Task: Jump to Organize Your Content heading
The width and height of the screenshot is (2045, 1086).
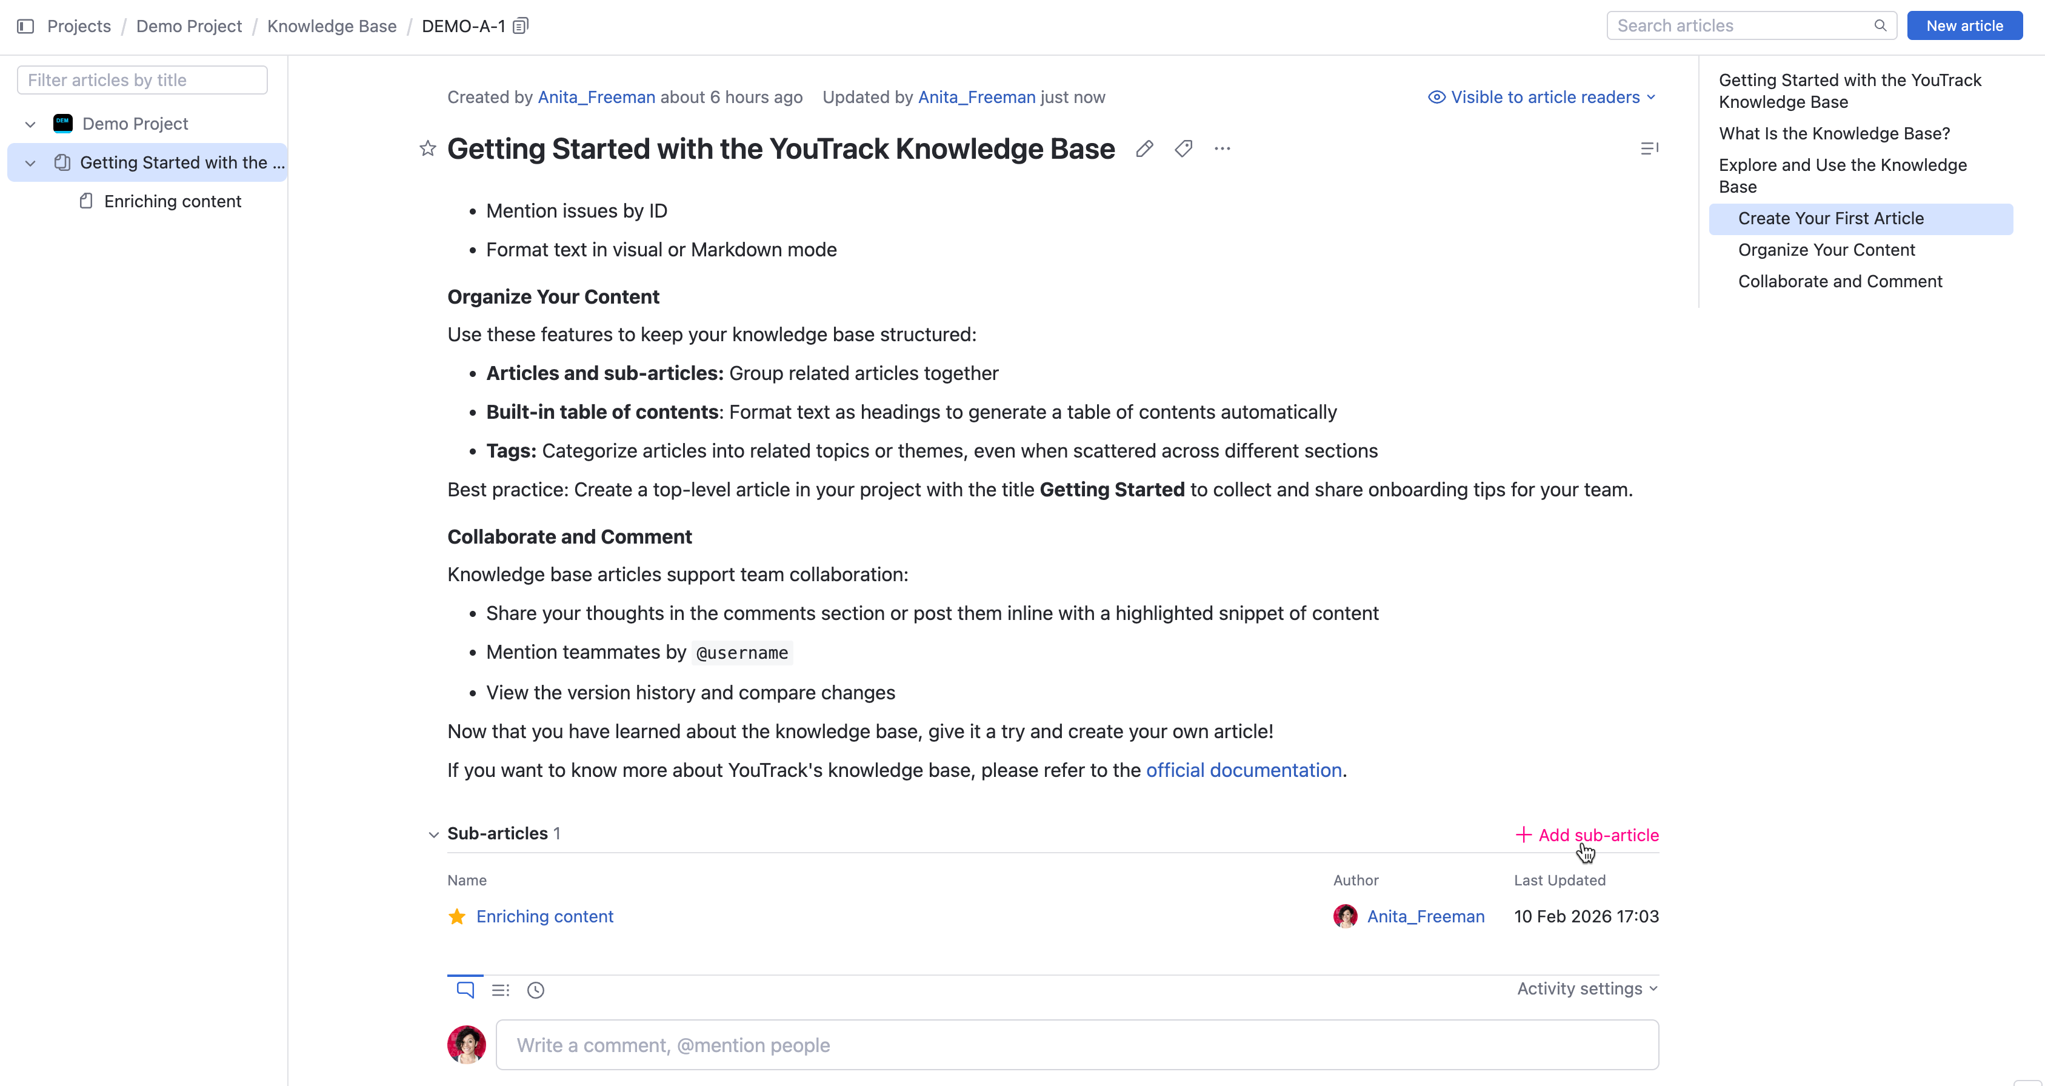Action: coord(1826,250)
